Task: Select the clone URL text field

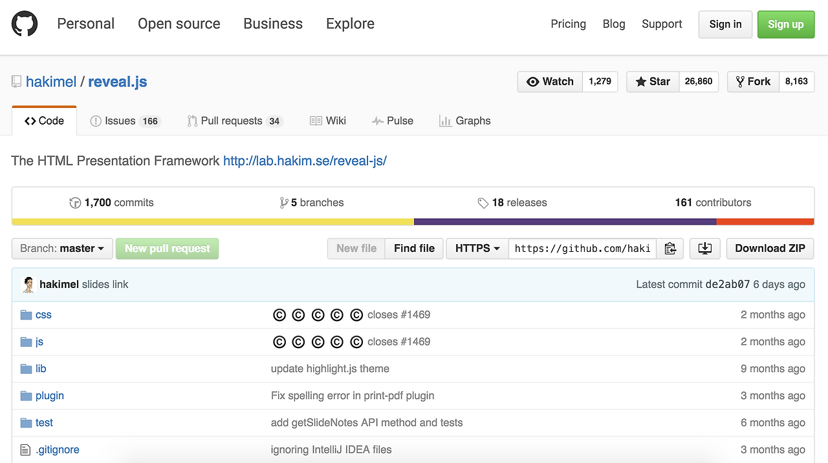Action: click(582, 249)
